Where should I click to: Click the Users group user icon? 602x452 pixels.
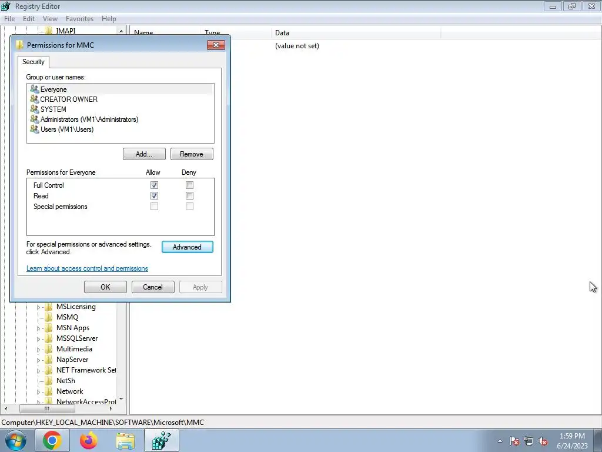pyautogui.click(x=35, y=129)
